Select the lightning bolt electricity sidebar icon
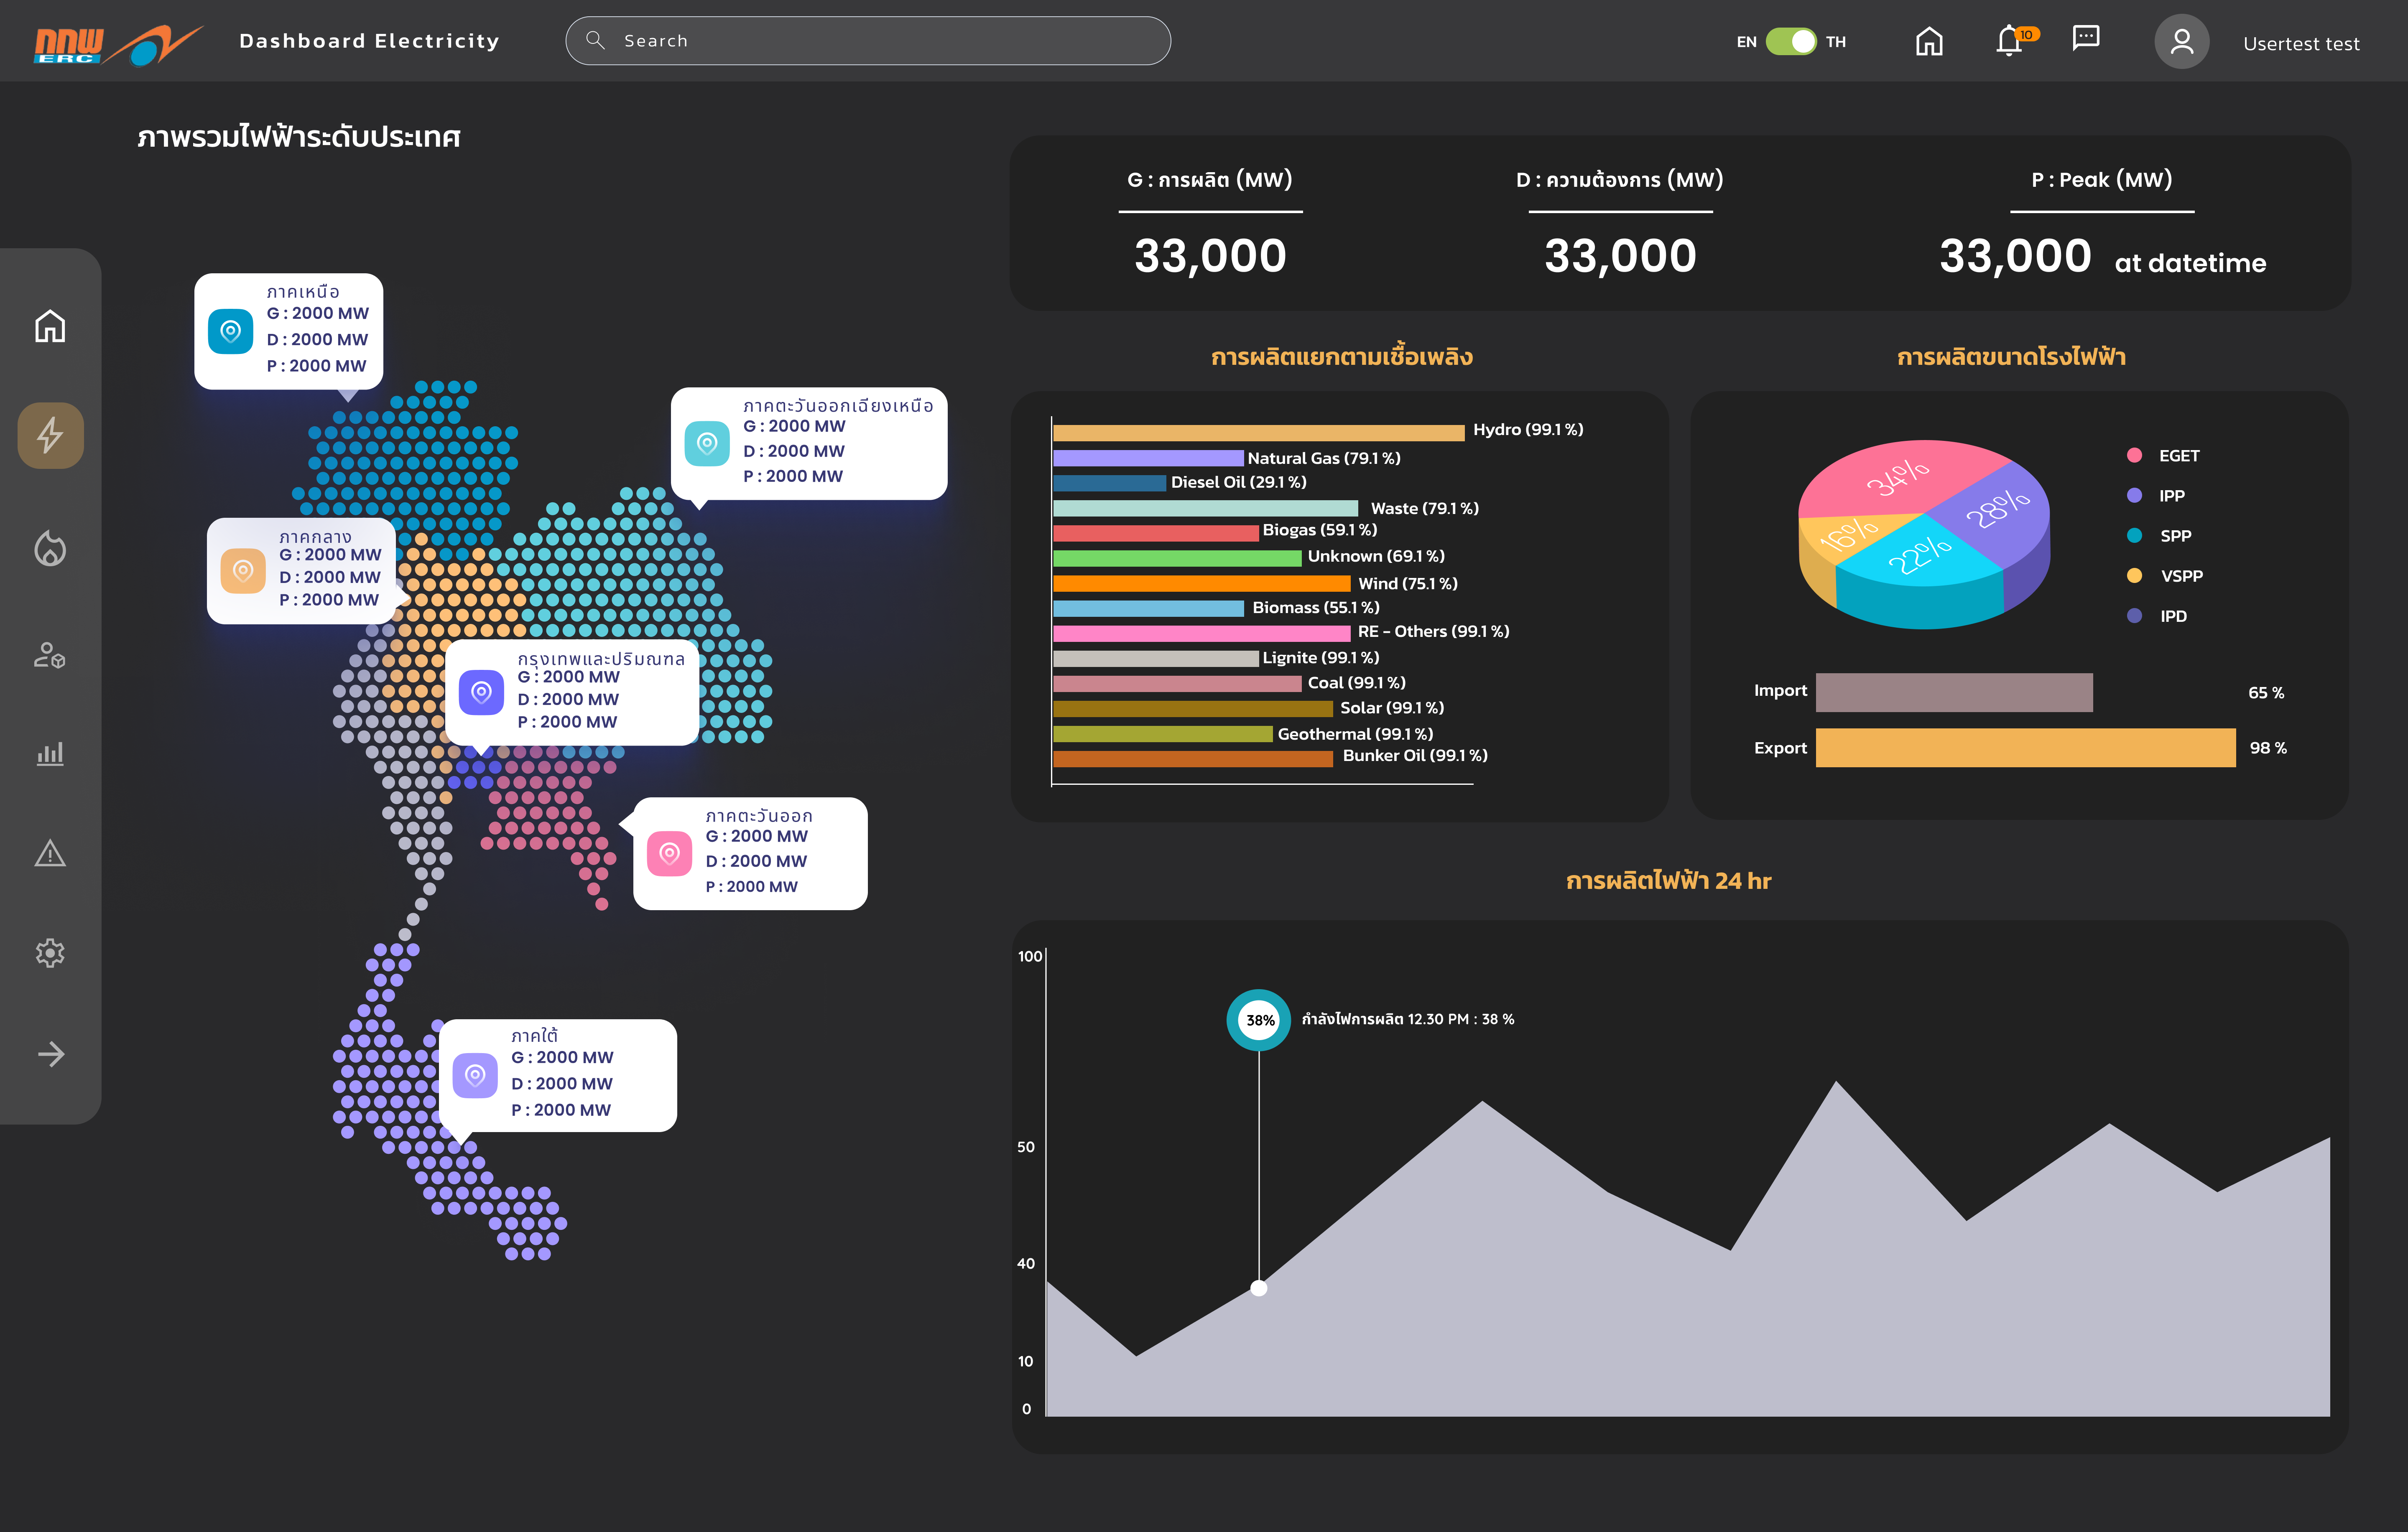Viewport: 2408px width, 1532px height. point(50,436)
